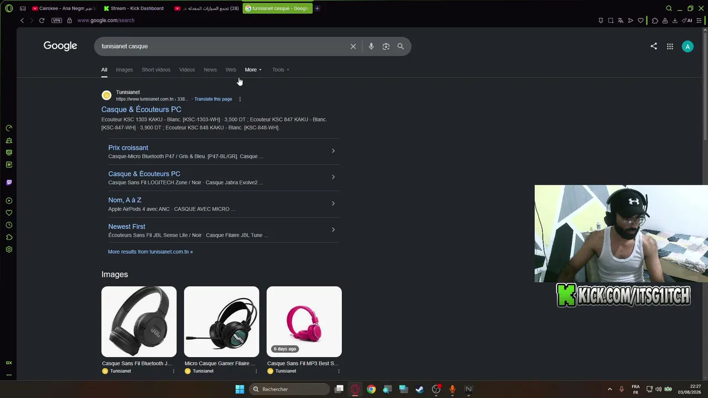The height and width of the screenshot is (398, 708).
Task: Open Easy Setup sliders icon
Action: click(x=699, y=20)
